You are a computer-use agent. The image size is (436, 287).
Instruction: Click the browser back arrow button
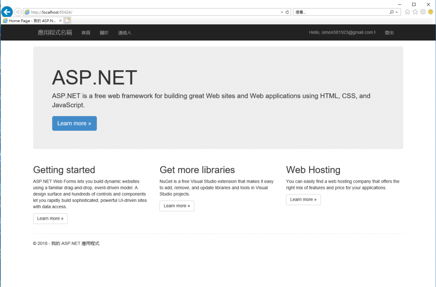7,12
